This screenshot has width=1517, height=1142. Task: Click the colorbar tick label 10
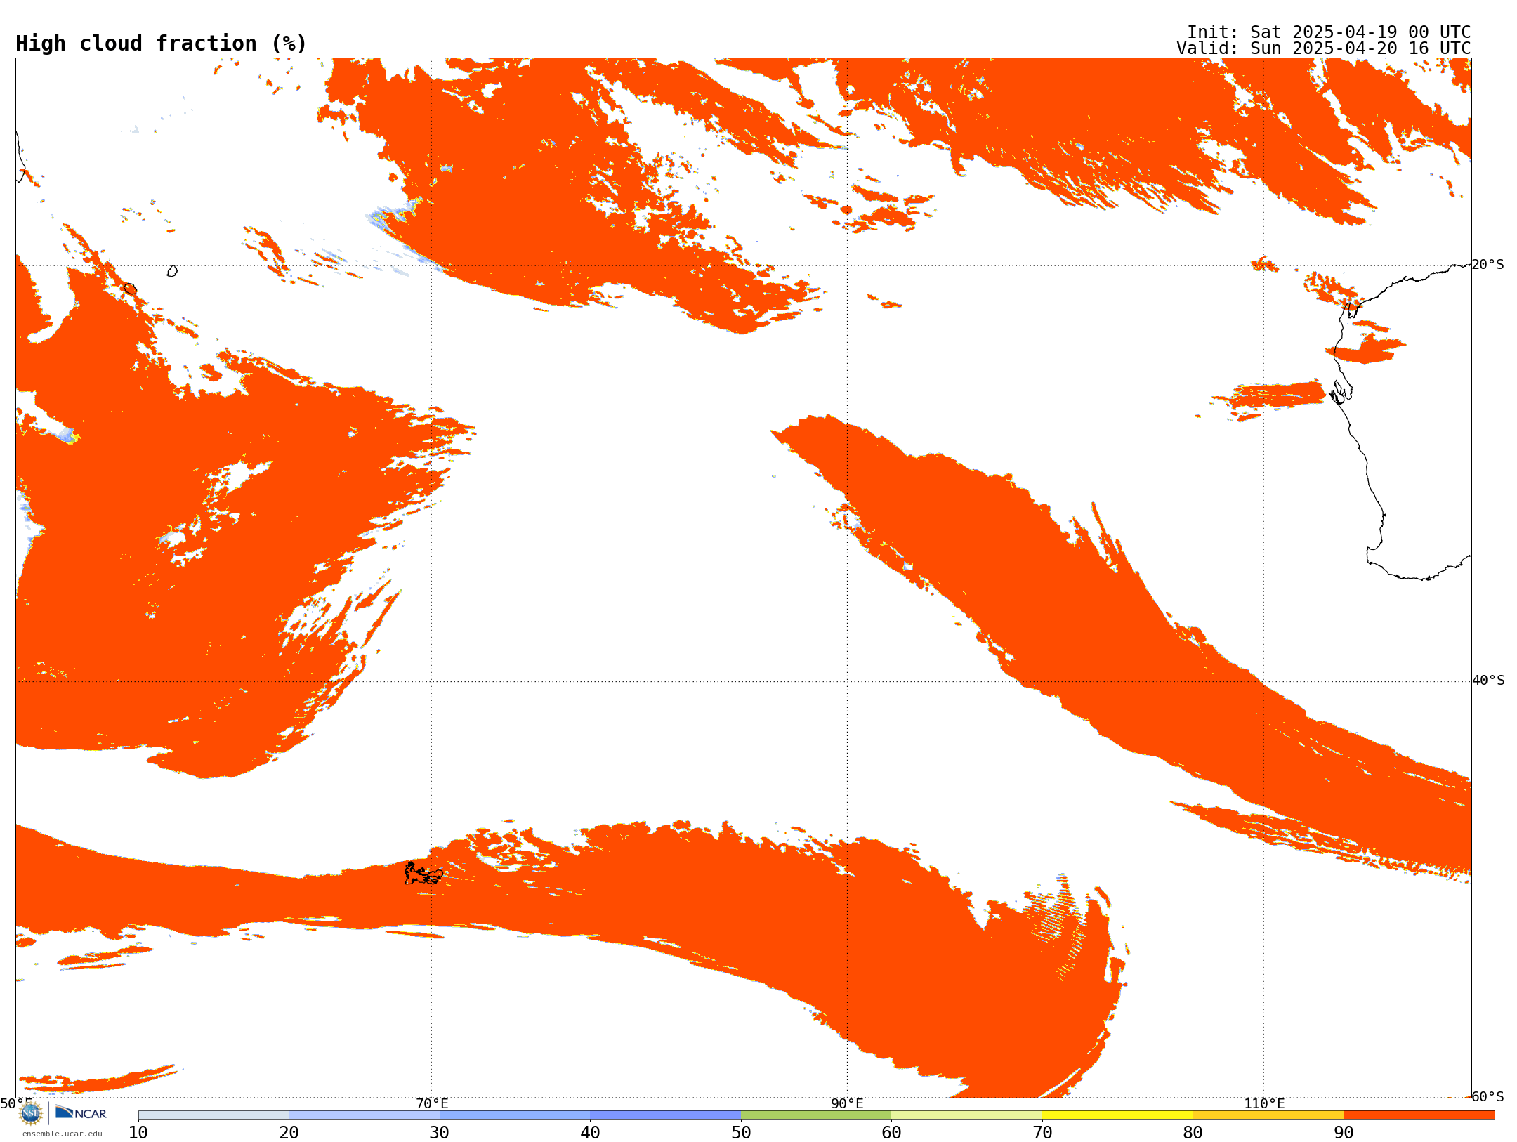click(138, 1133)
